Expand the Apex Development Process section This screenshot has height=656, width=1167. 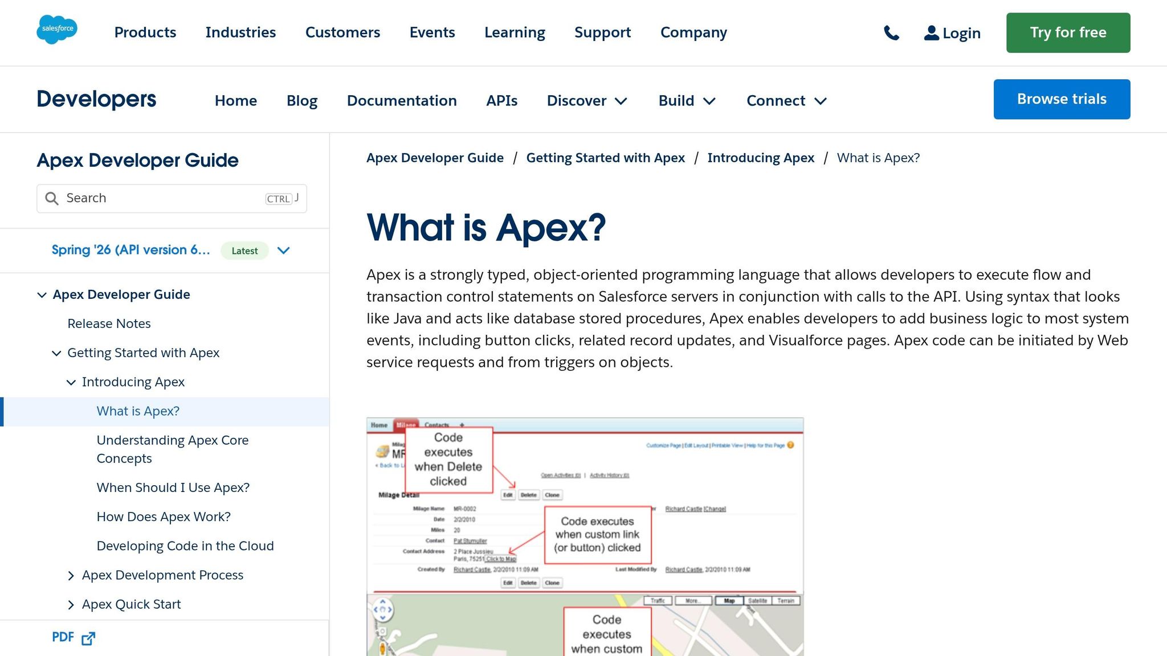point(71,576)
